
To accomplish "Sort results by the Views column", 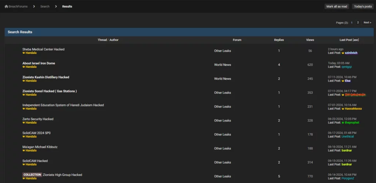I will tap(310, 40).
